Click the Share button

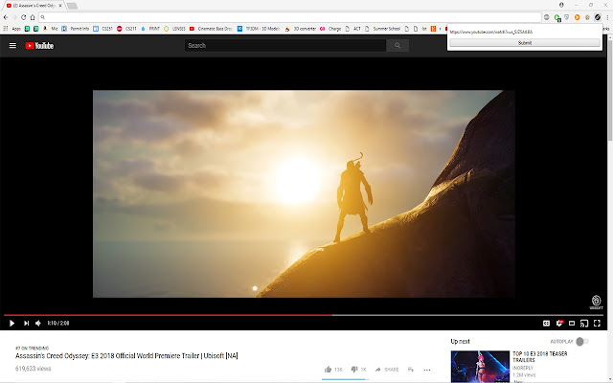(x=387, y=370)
